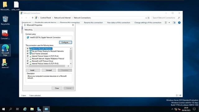Open the view options dropdown arrow
The height and width of the screenshot is (112, 199).
(x=169, y=23)
